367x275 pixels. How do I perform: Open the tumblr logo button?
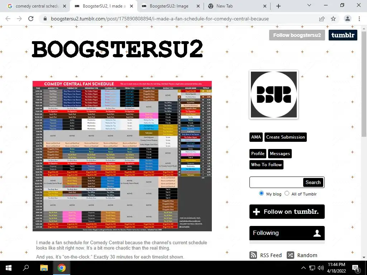[343, 35]
